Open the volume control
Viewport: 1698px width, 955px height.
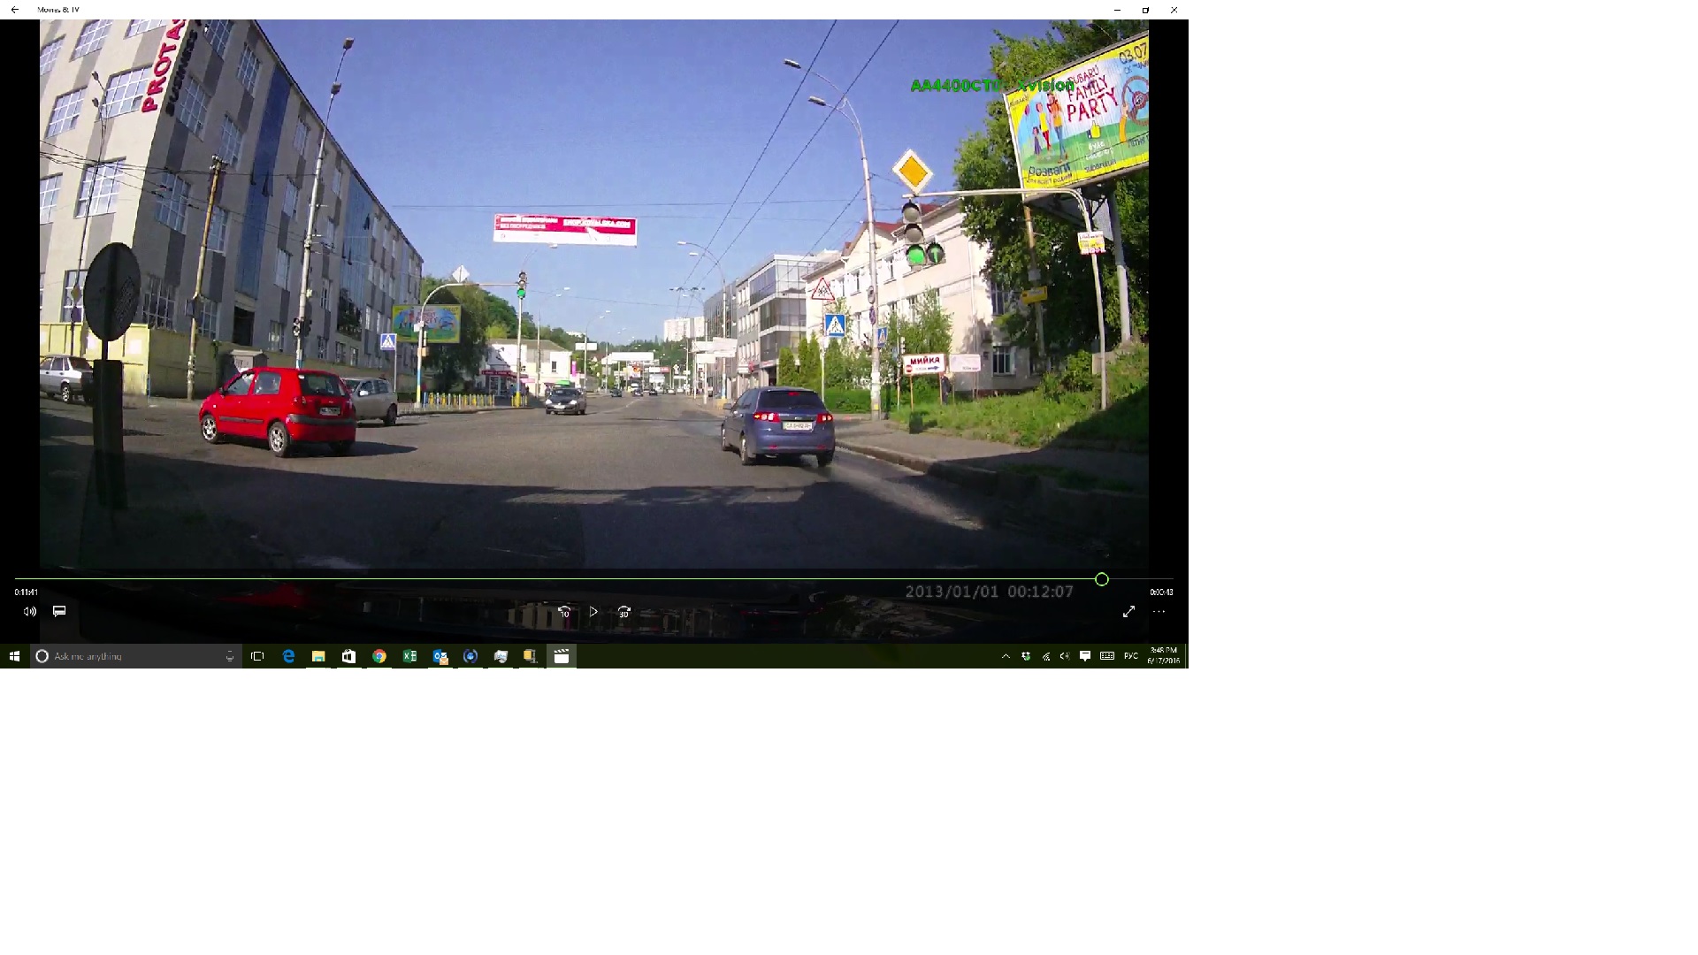pyautogui.click(x=30, y=612)
